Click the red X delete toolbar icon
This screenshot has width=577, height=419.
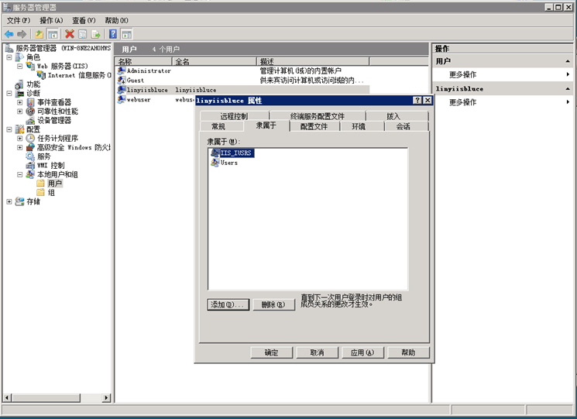click(x=70, y=34)
